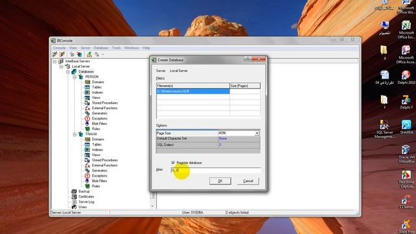Click the Alias text field
This screenshot has width=416, height=234.
[216, 170]
